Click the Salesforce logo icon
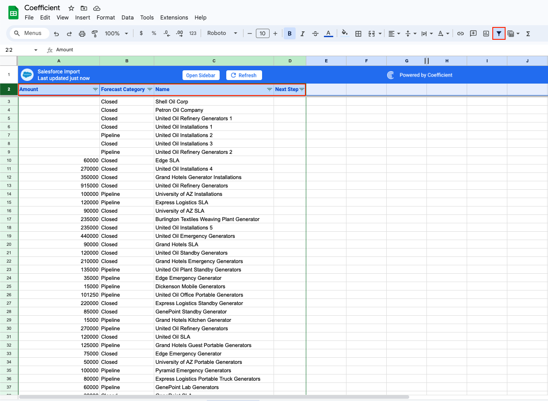 coord(27,75)
